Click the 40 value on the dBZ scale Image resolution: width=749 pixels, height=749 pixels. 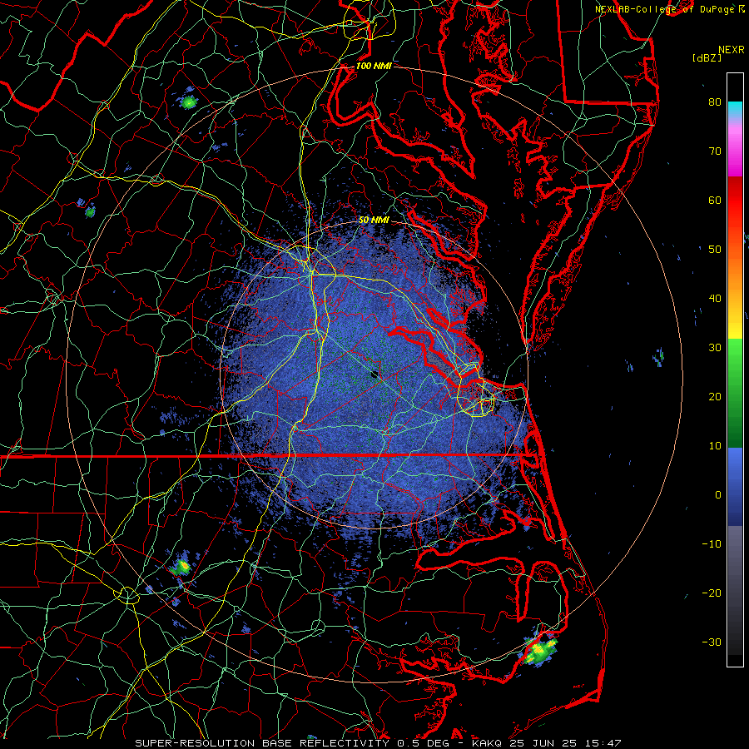click(715, 299)
